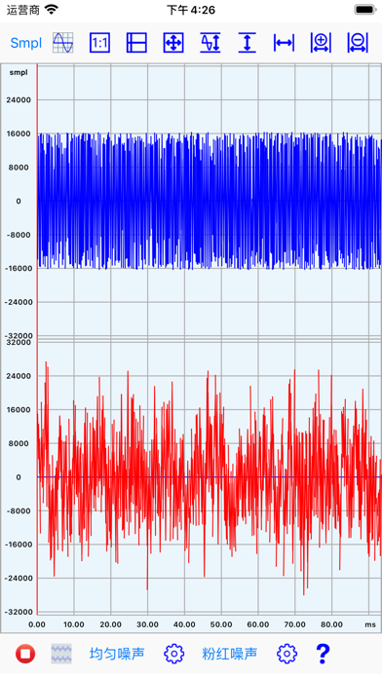Tap the Wi-Fi status icon
This screenshot has width=382, height=678.
coord(52,10)
